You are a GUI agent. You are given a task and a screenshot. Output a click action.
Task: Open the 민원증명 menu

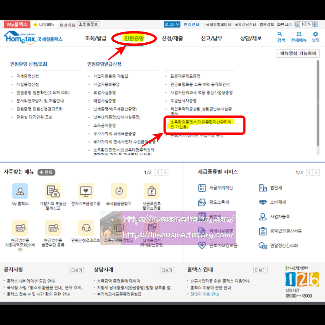click(x=134, y=38)
